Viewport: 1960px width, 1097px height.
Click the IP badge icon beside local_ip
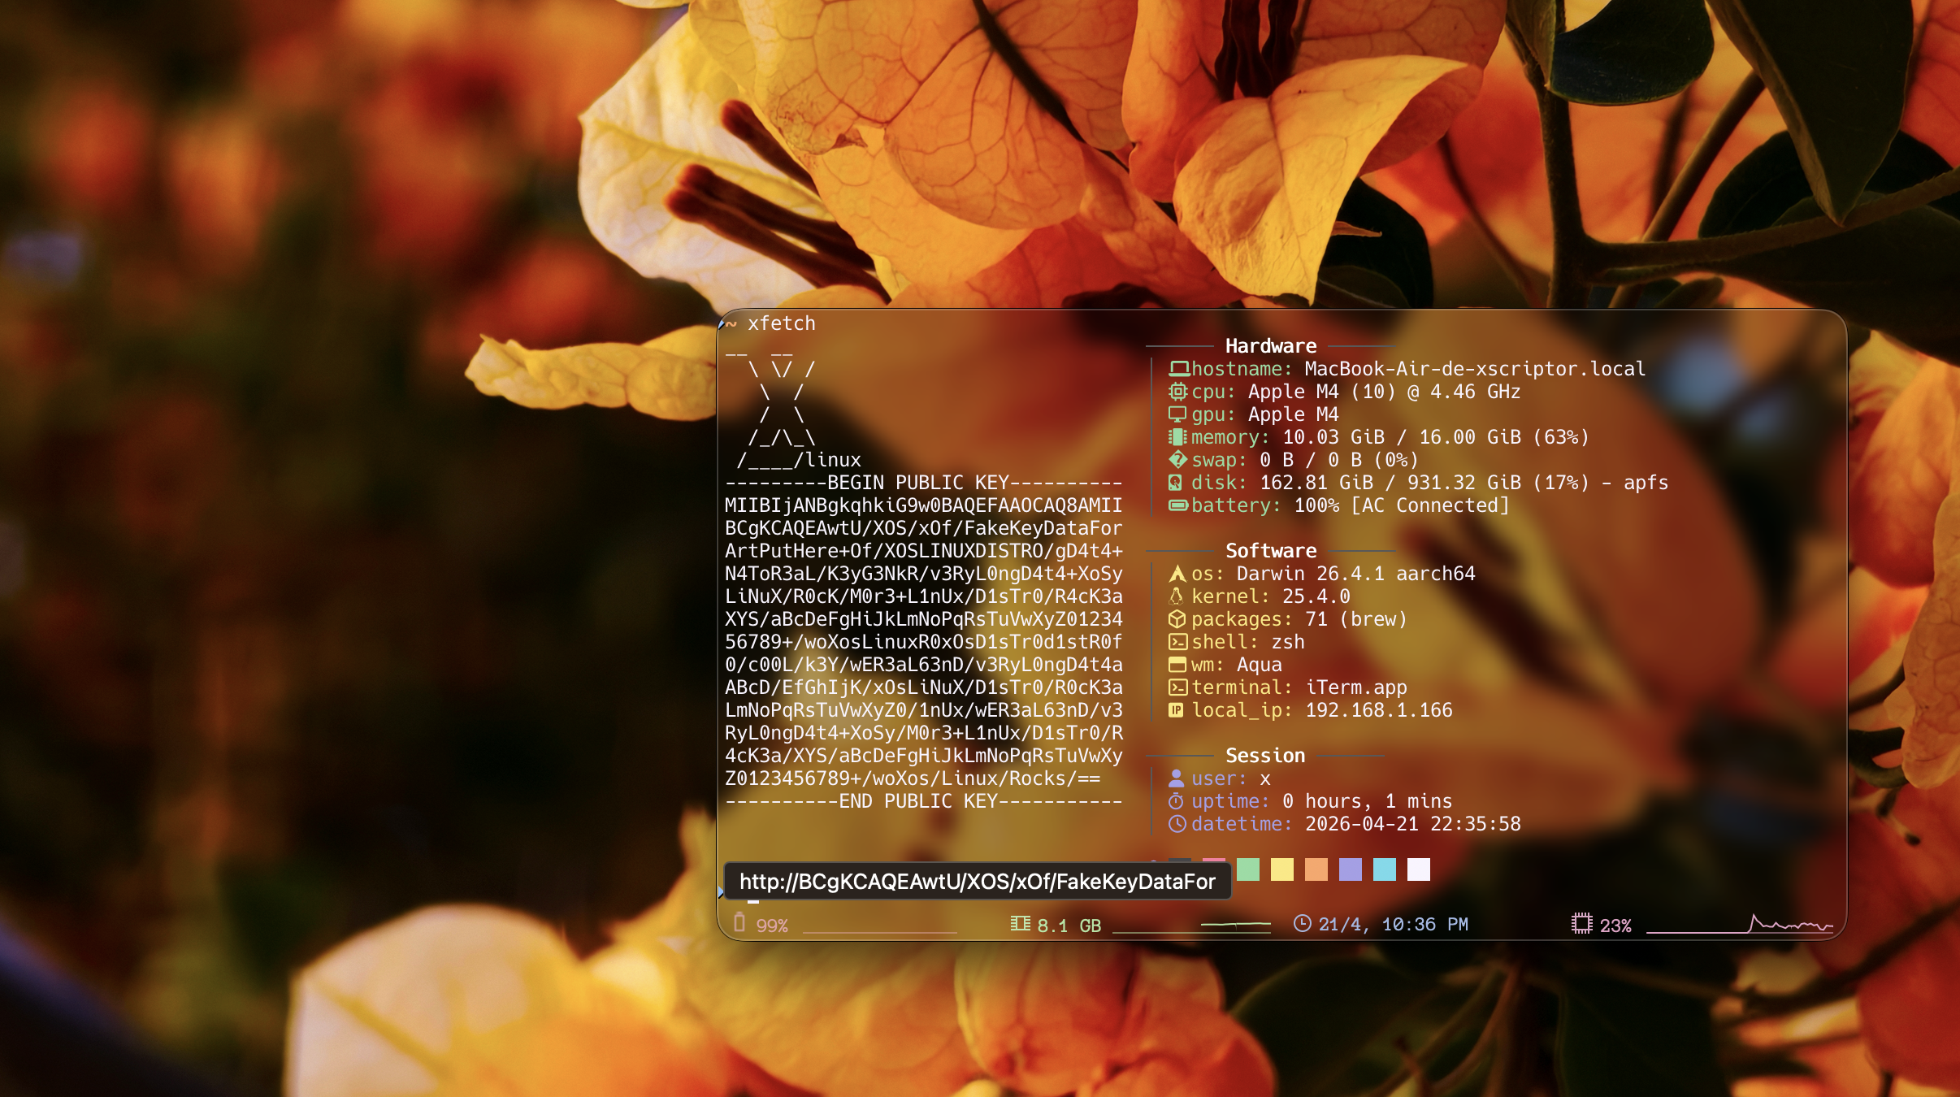pyautogui.click(x=1176, y=710)
